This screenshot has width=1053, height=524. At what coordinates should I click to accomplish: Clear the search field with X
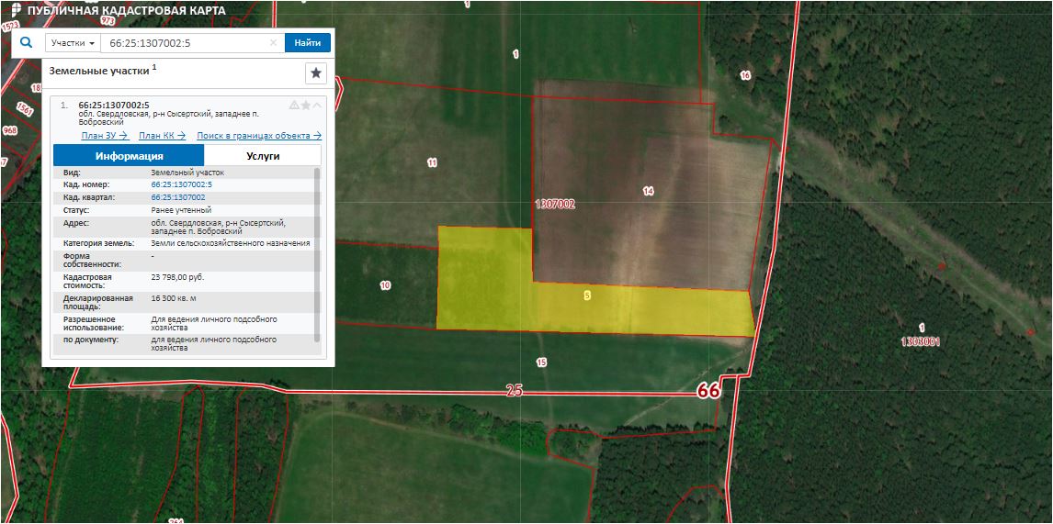click(273, 43)
